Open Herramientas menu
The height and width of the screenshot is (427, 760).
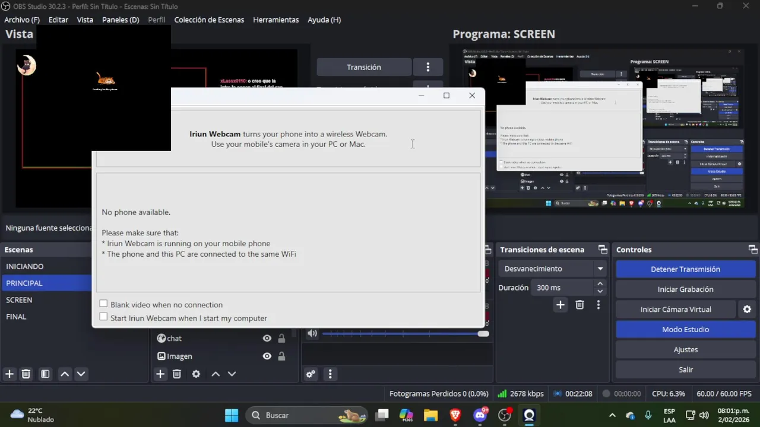coord(276,20)
